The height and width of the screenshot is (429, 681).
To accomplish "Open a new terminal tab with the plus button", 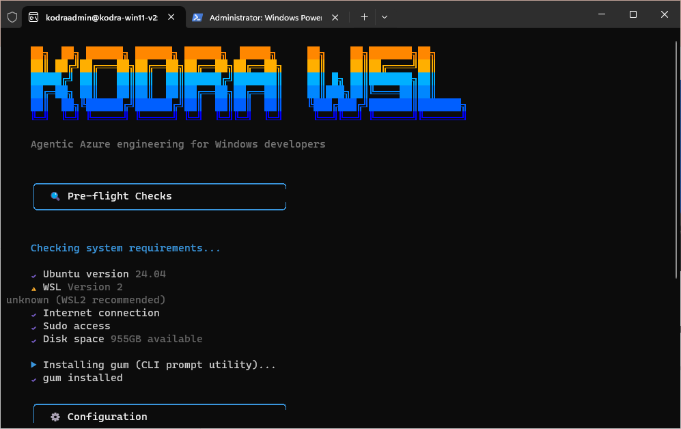I will (364, 16).
